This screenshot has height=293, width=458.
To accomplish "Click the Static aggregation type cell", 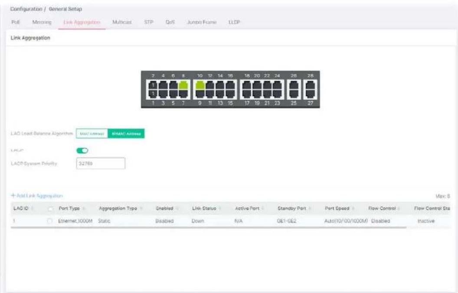I will (x=104, y=221).
